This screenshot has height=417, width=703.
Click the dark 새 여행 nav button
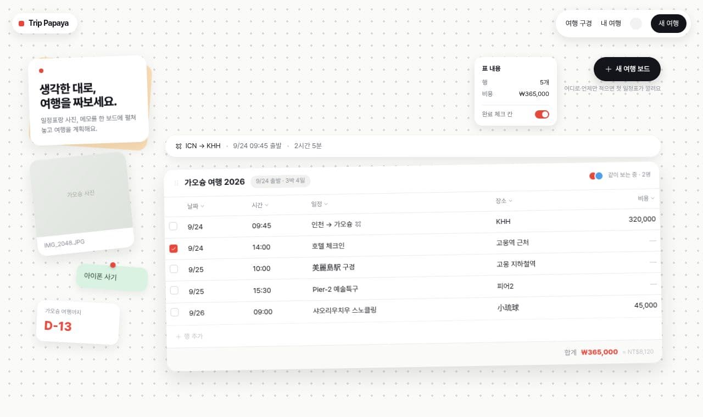pos(668,24)
